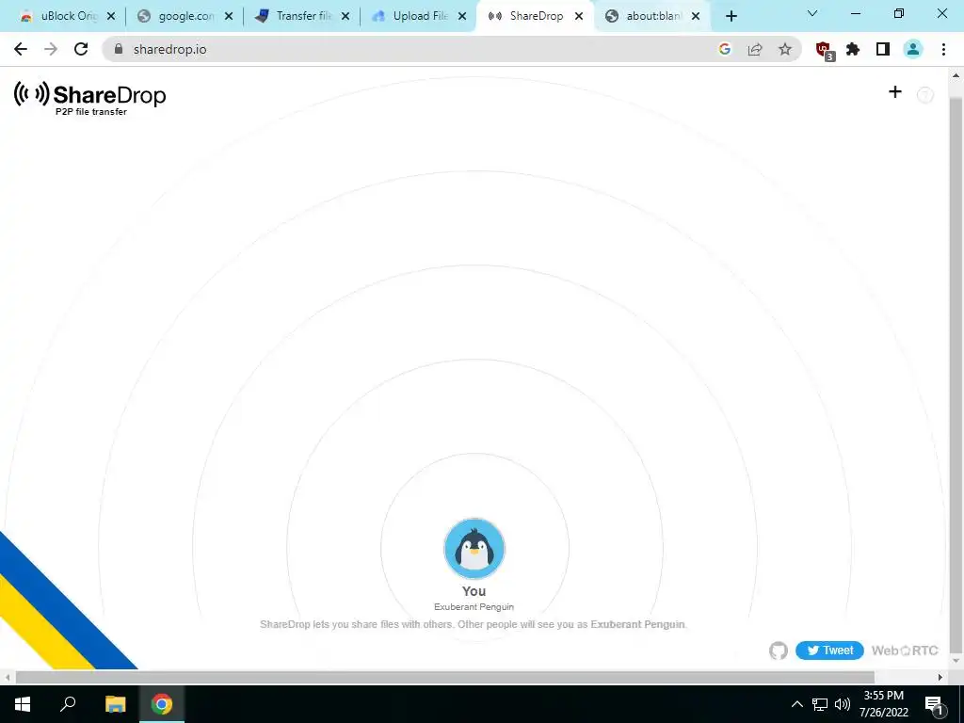Open the tab search dropdown chevron
The width and height of the screenshot is (964, 723).
click(x=812, y=13)
